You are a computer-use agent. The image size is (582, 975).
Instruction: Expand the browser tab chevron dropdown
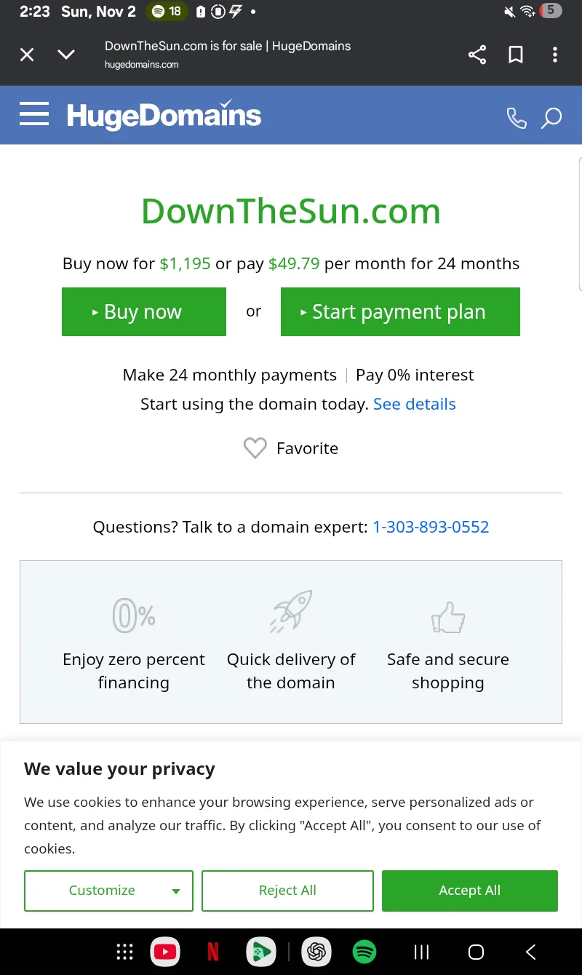(x=66, y=55)
